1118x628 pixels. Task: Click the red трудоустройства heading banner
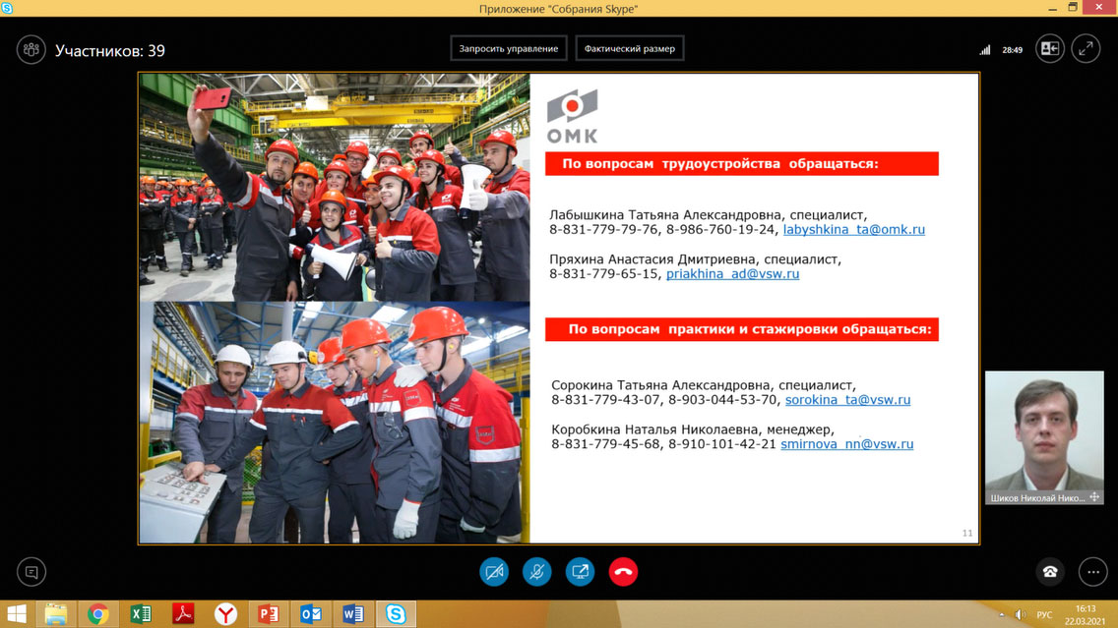(741, 164)
